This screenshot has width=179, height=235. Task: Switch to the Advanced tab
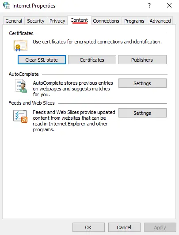pos(160,21)
